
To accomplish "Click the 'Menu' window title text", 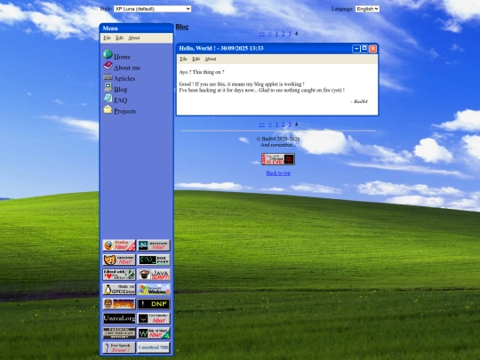I will point(110,28).
